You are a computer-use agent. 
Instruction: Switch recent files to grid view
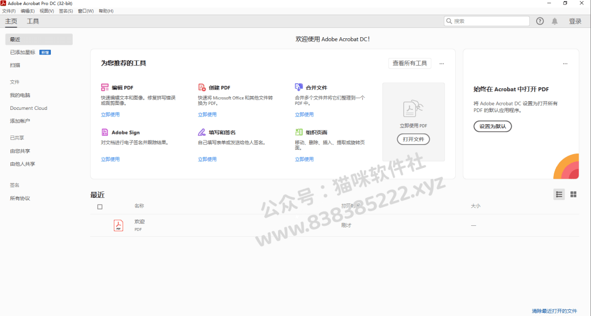tap(573, 194)
